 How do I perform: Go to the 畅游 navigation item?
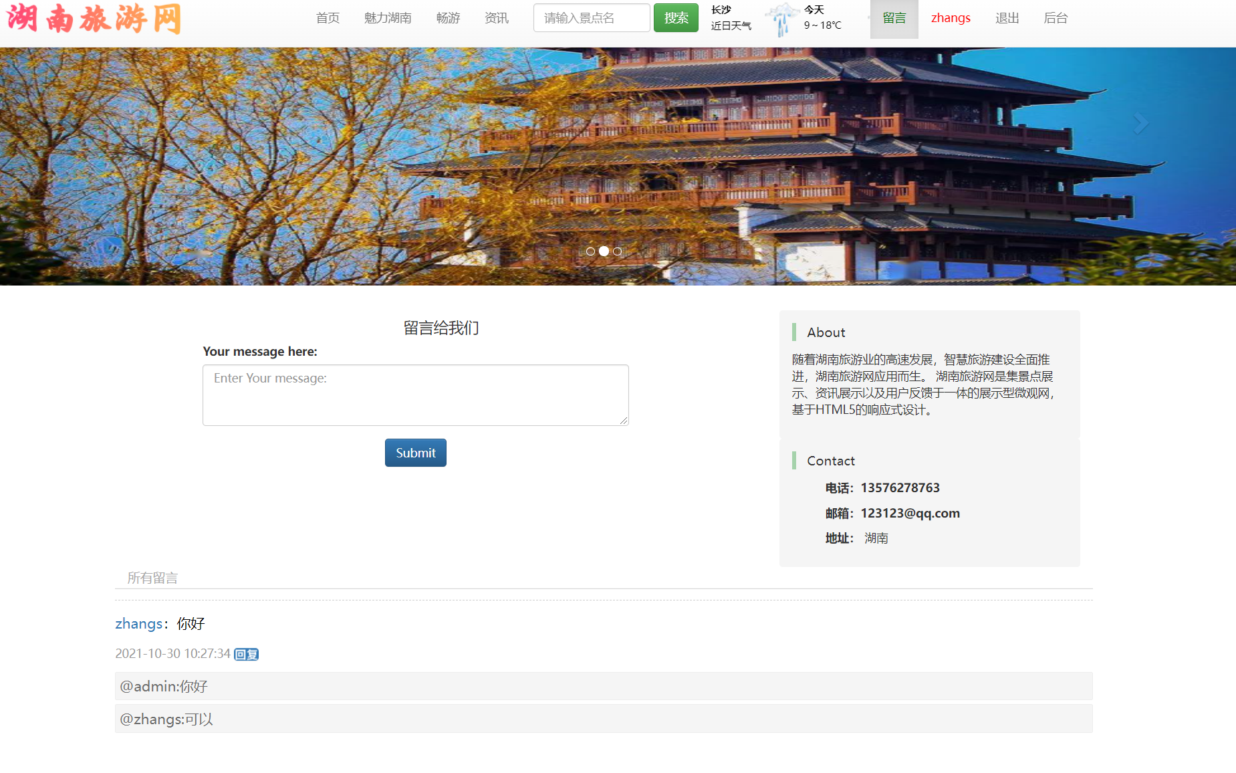[448, 18]
